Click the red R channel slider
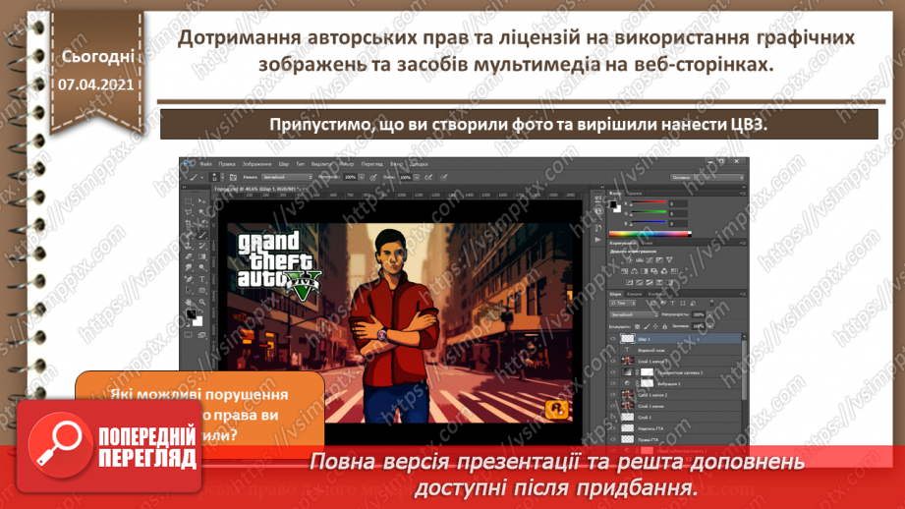This screenshot has height=509, width=905. [x=648, y=203]
